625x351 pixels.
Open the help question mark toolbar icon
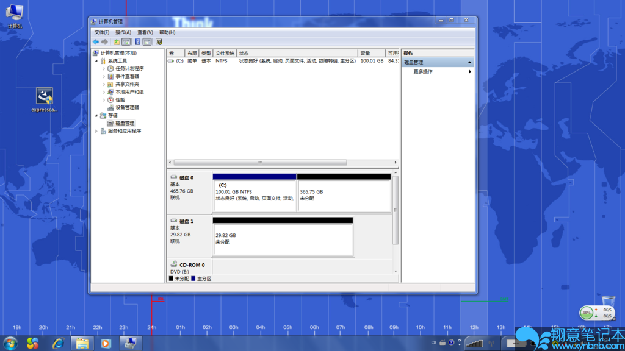pos(137,42)
